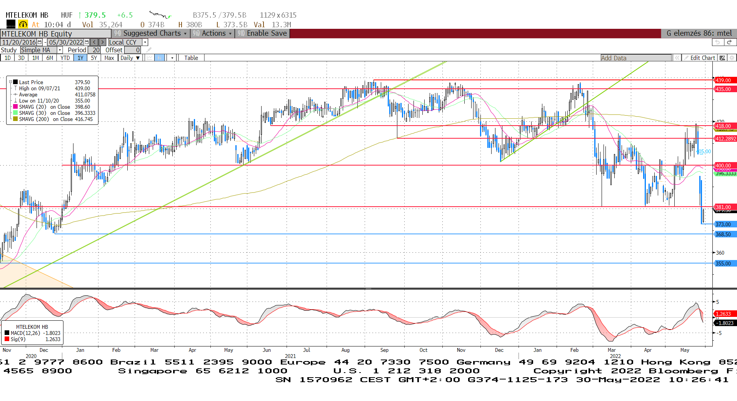Viewport: 737px width, 401px height.
Task: Click the SMAVG (20) magenta color swatch
Action: (15, 107)
